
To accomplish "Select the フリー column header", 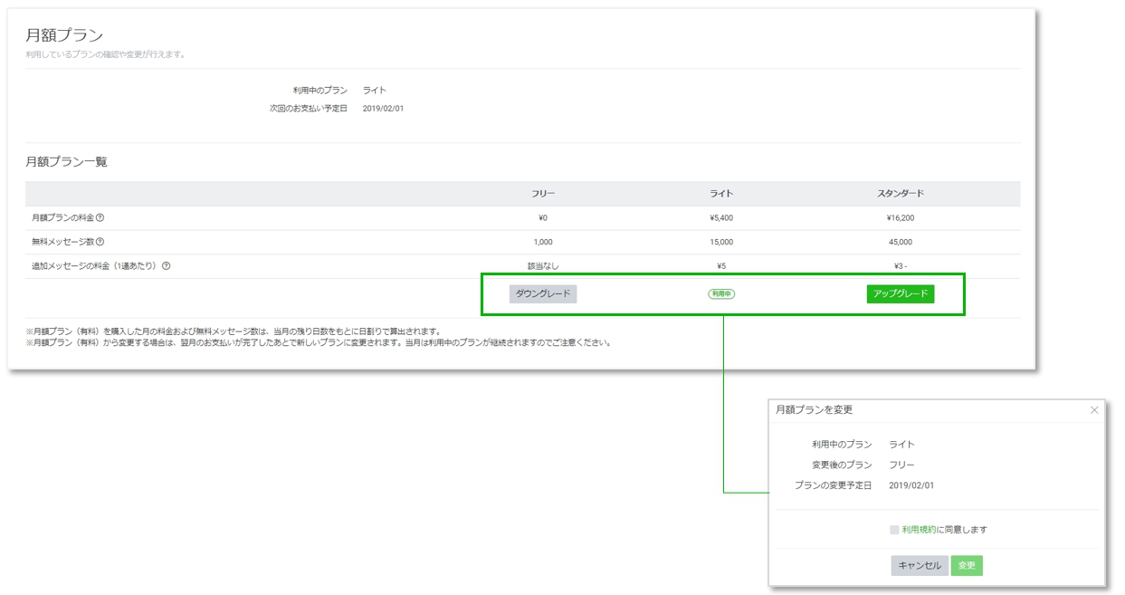I will 543,194.
